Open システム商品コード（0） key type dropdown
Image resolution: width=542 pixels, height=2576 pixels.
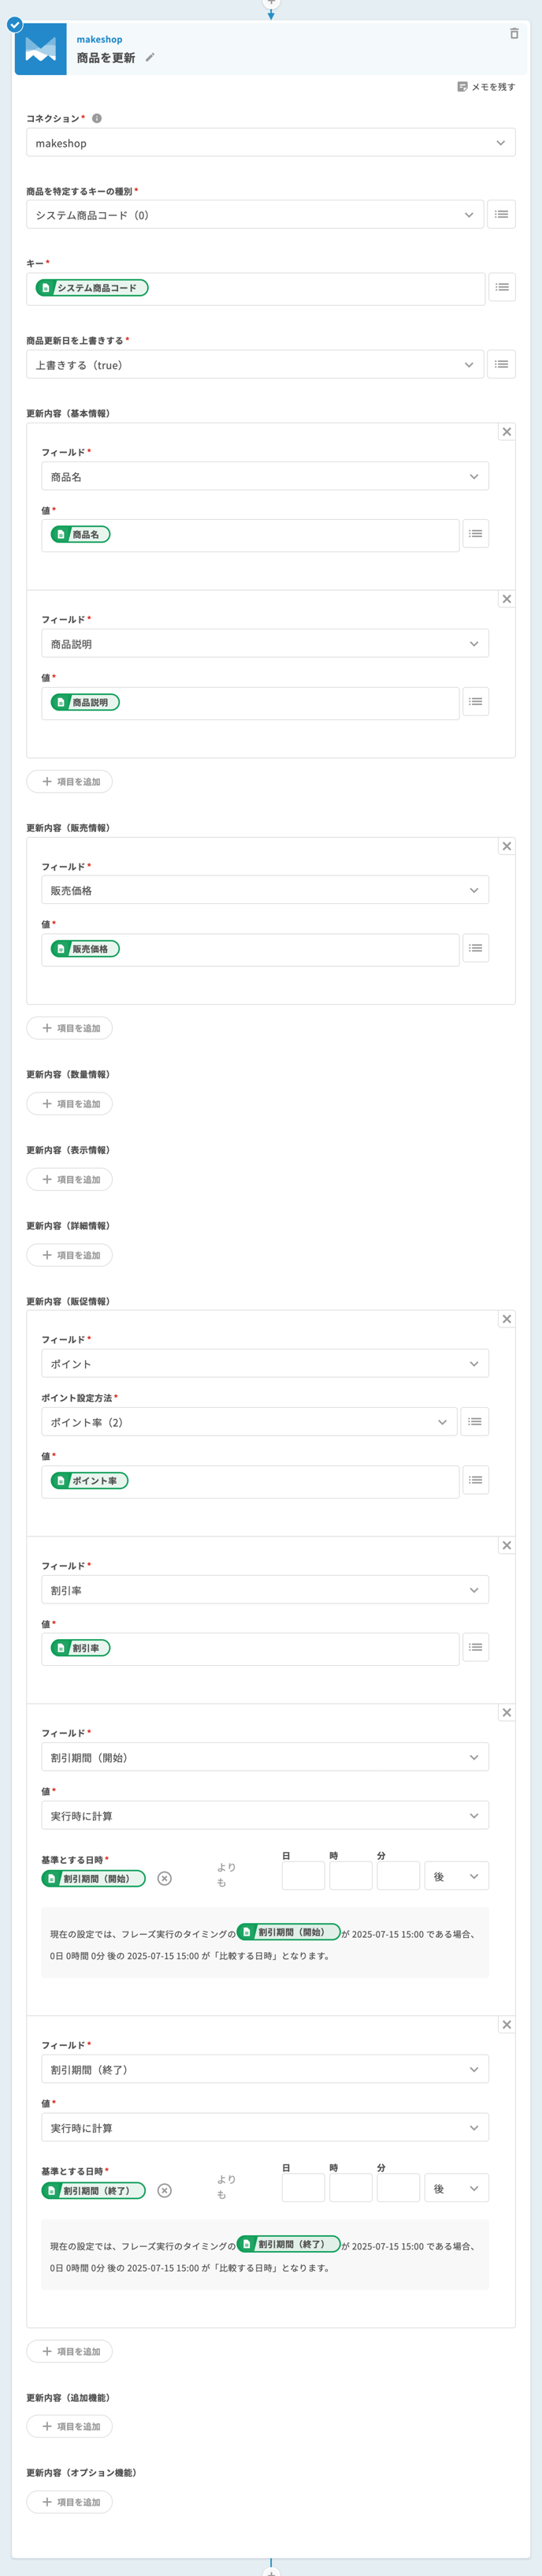[254, 215]
